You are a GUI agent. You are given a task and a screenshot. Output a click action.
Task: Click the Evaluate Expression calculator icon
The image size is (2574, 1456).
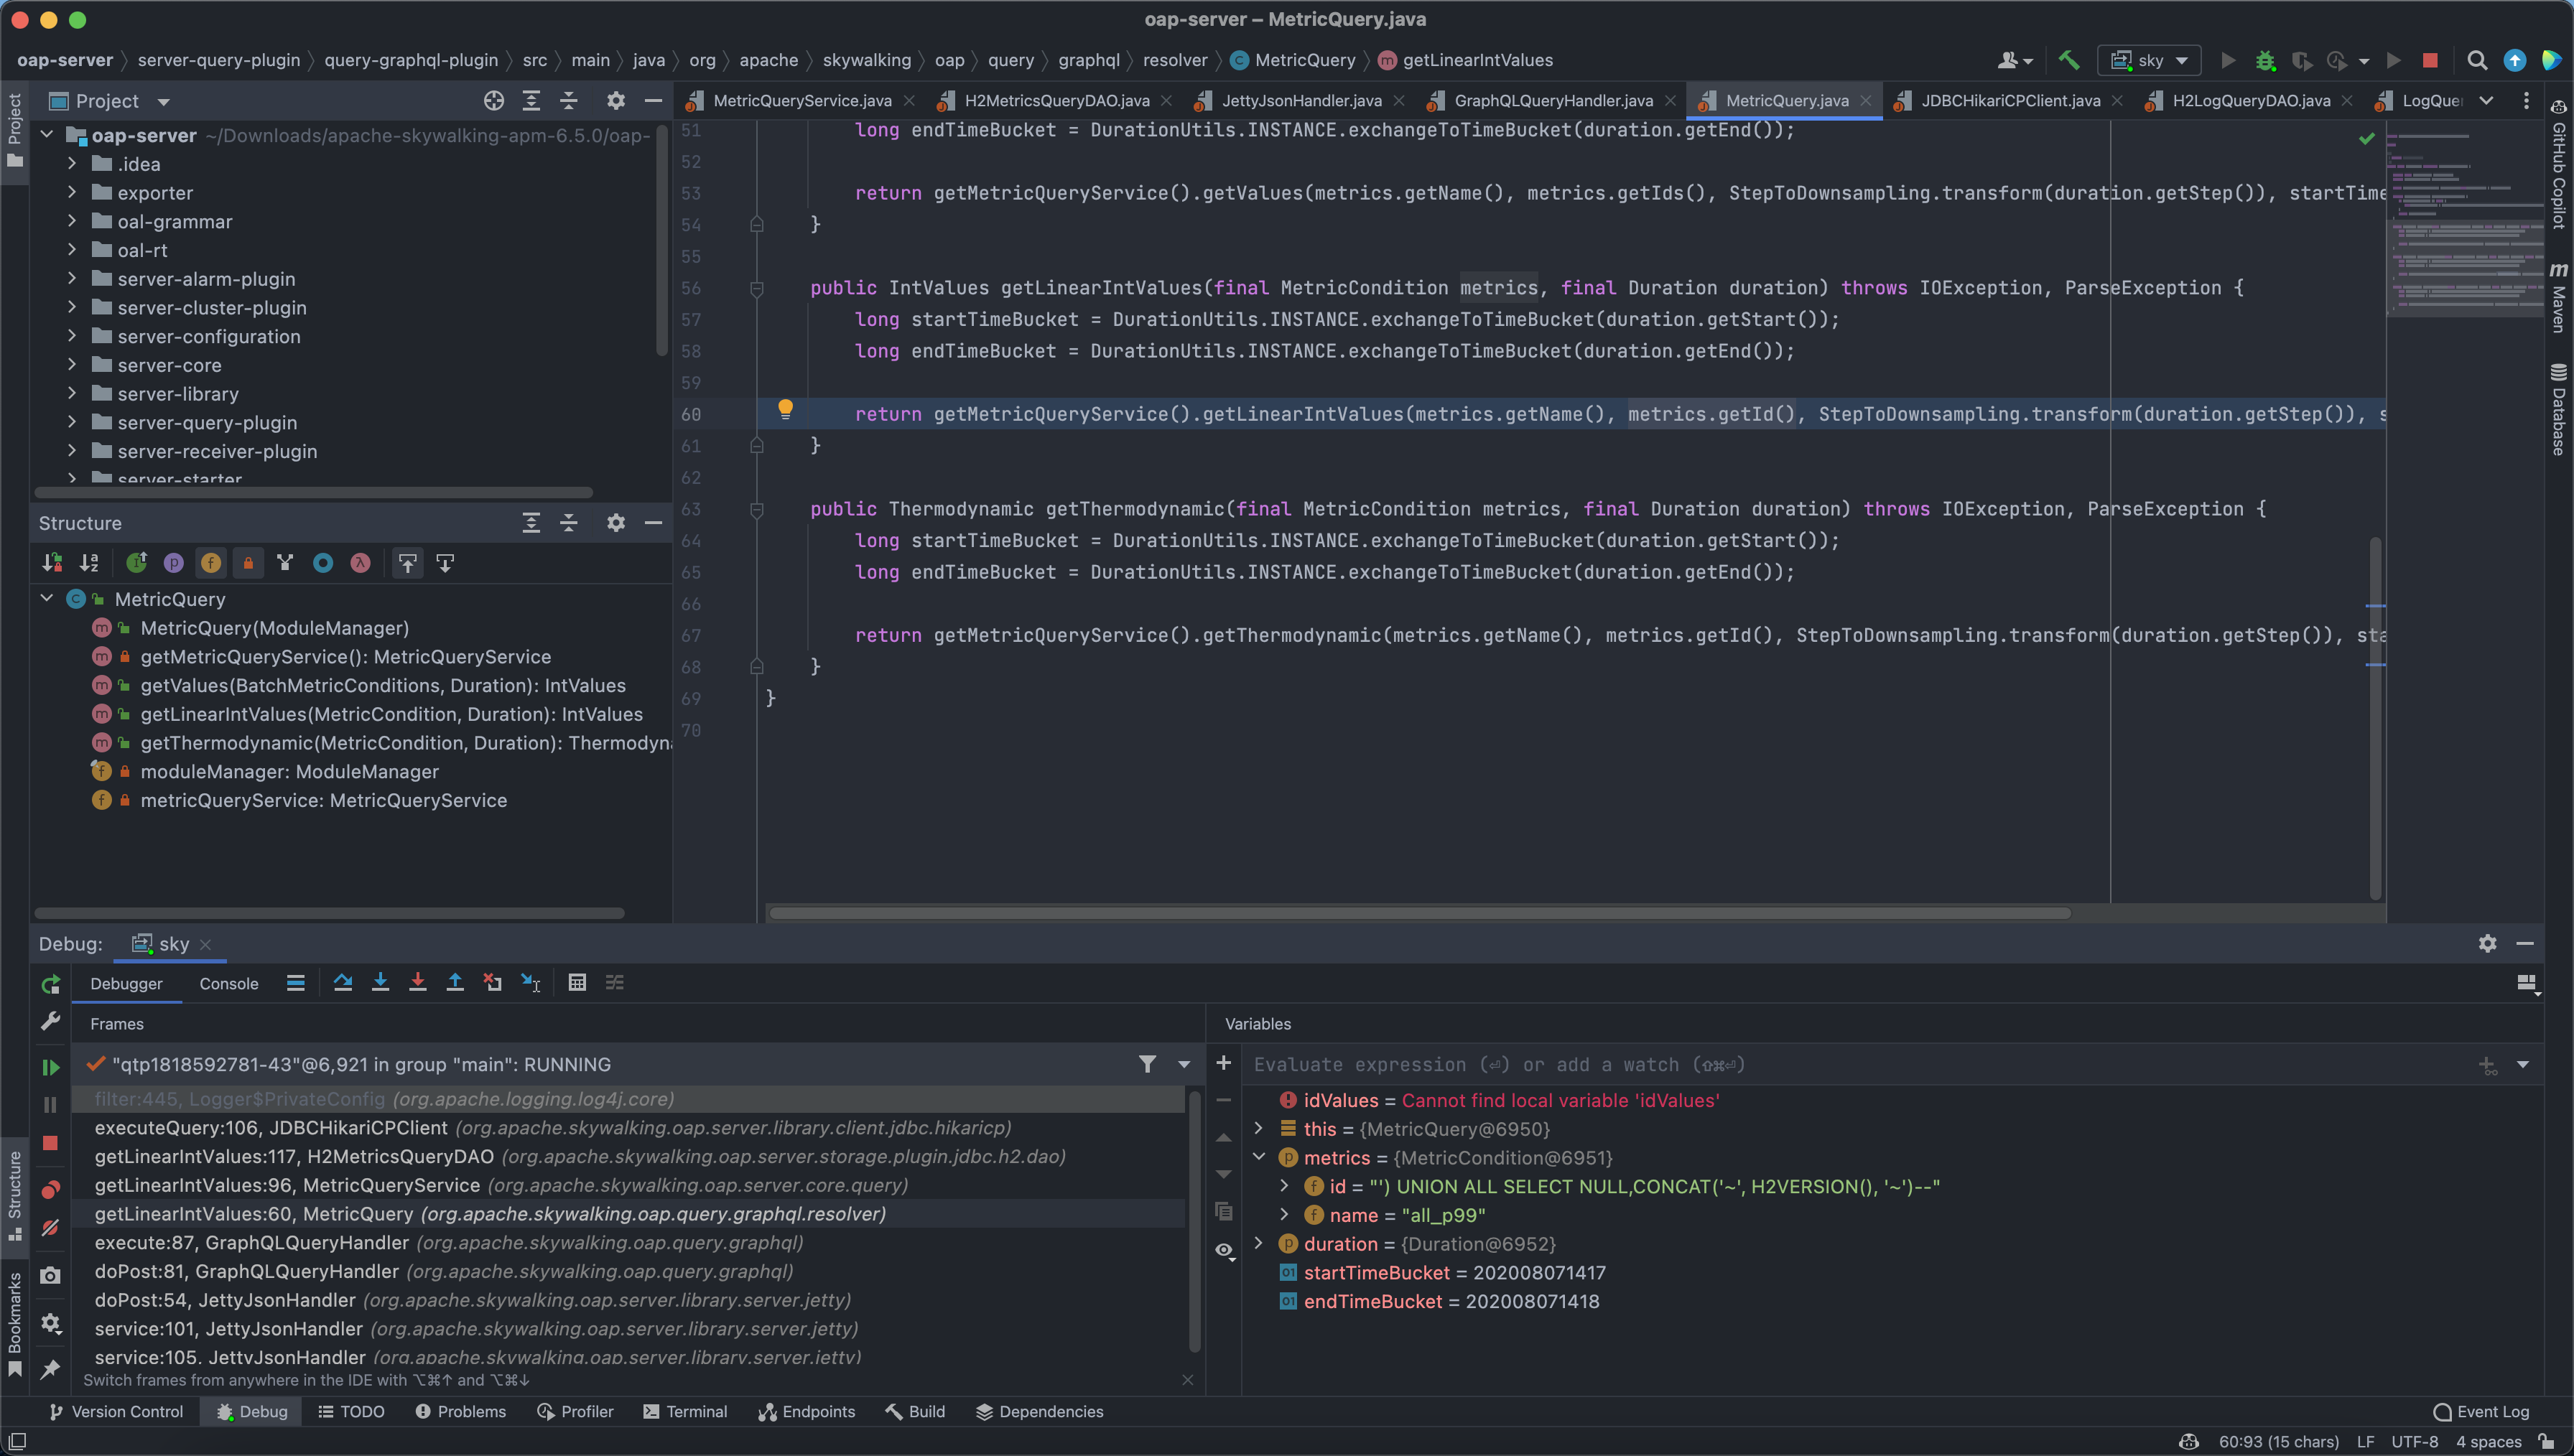coord(577,983)
